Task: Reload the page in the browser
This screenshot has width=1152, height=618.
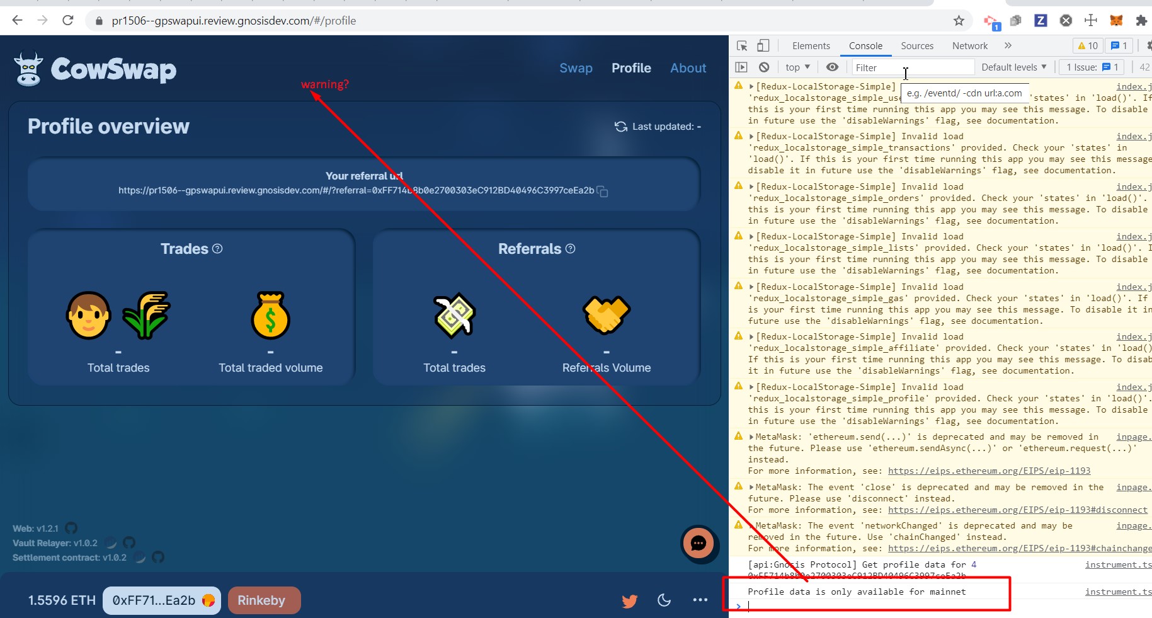Action: [68, 20]
